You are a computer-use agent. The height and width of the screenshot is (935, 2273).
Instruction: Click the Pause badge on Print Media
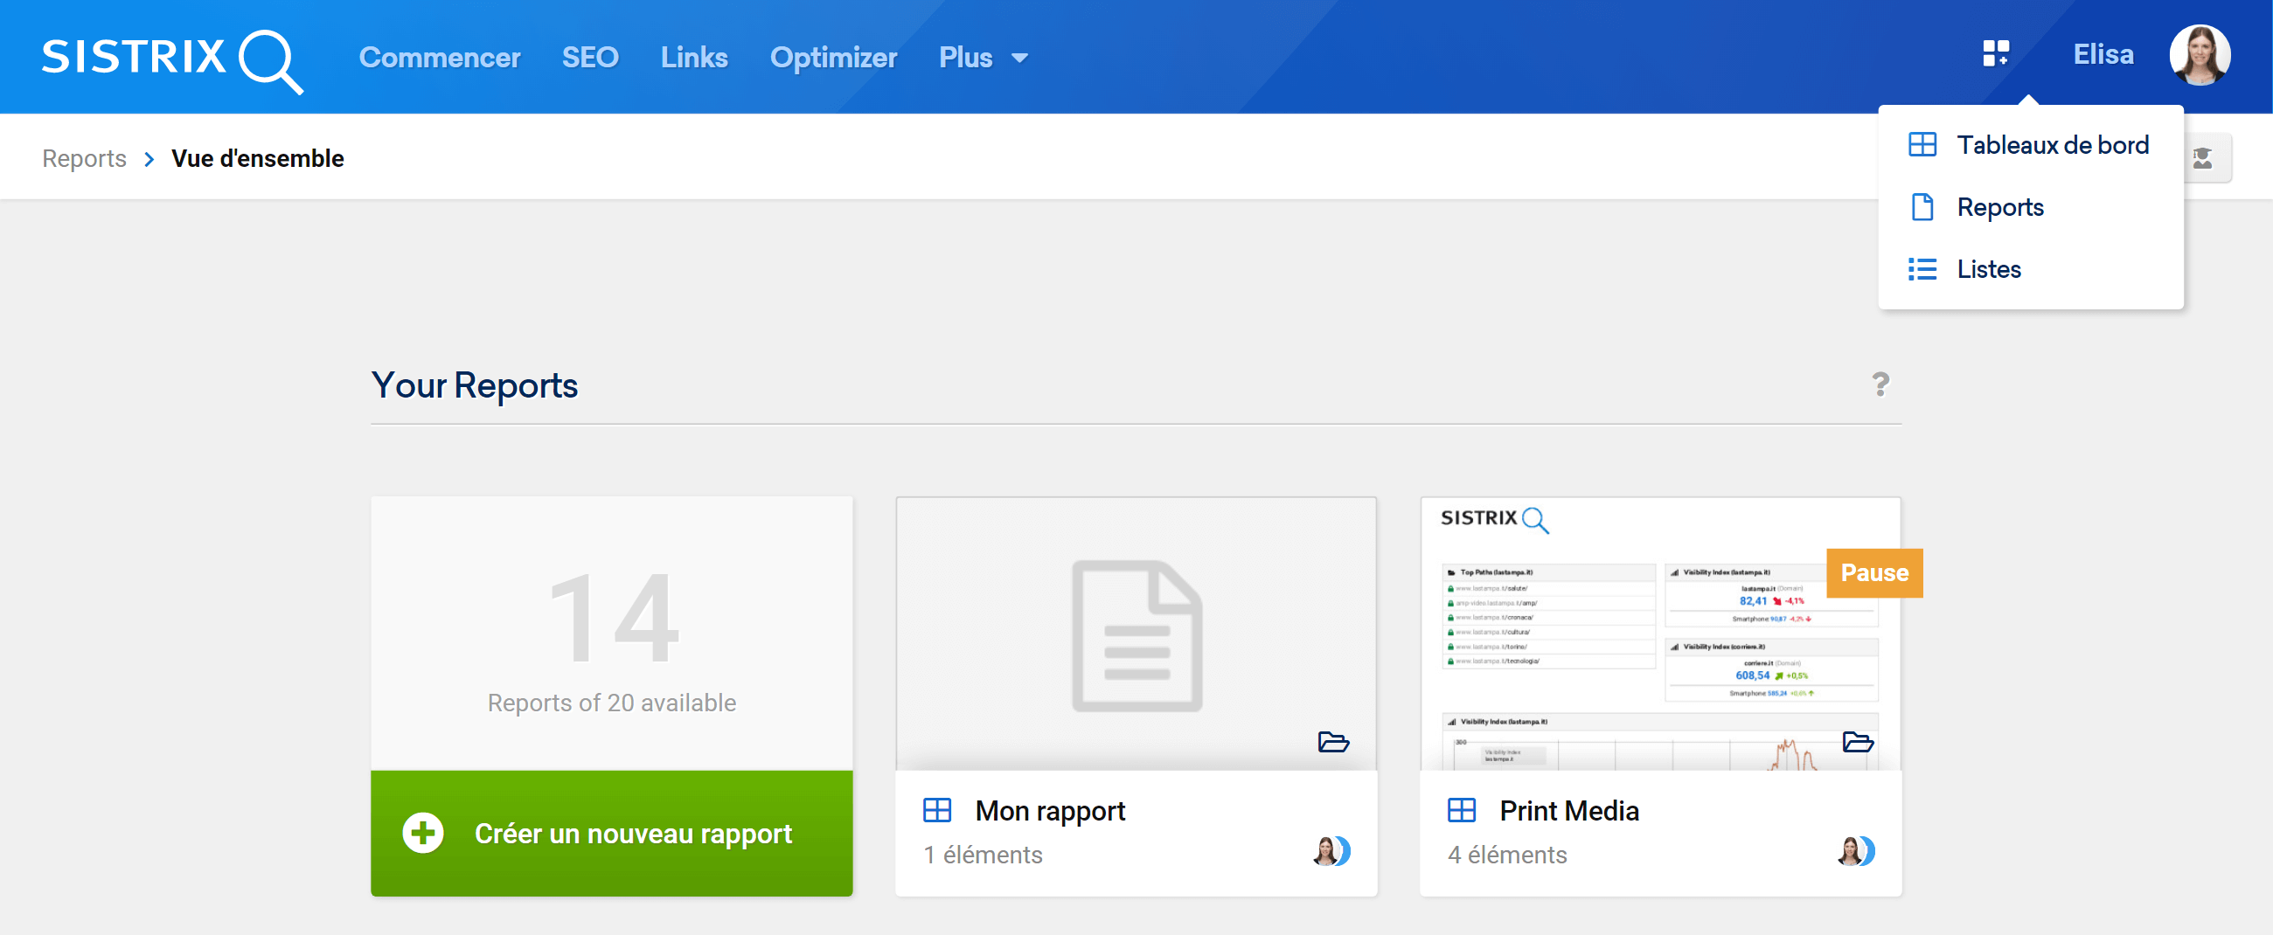click(1874, 572)
